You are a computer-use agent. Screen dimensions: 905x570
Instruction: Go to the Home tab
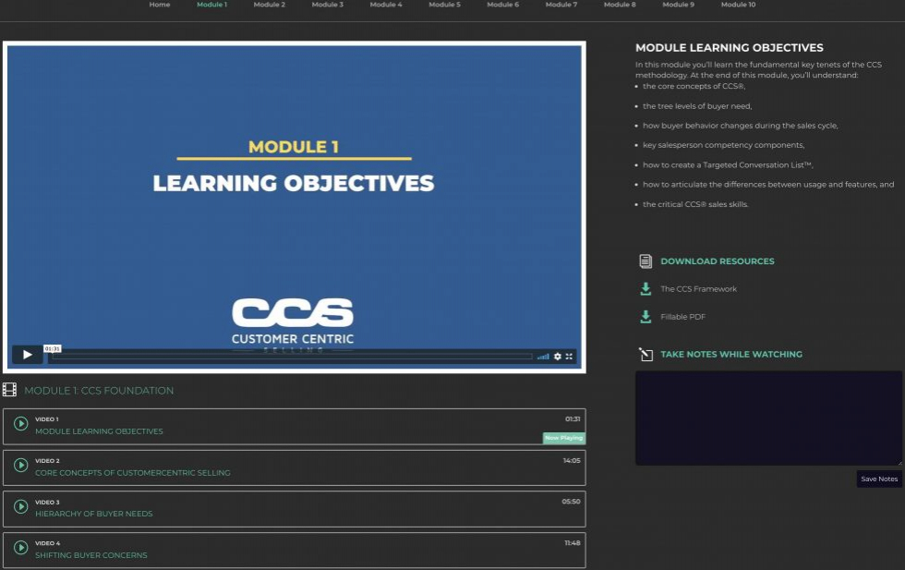tap(159, 5)
